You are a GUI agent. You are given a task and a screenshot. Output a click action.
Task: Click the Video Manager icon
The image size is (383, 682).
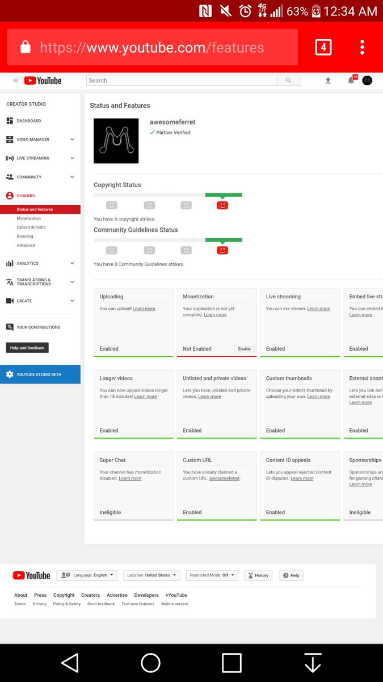tap(10, 139)
